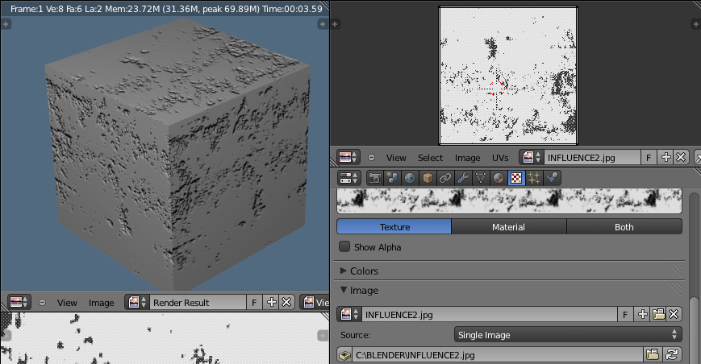Add new image in Image panel (plus icon)
Viewport: 701px width, 364px height.
642,314
